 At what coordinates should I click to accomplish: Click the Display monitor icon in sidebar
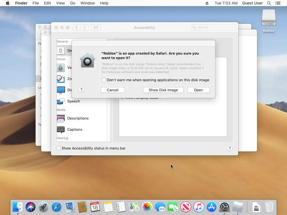61,90
